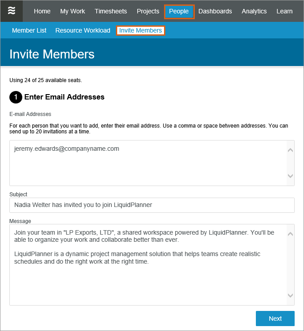Open the Timesheets section
The height and width of the screenshot is (331, 304).
[111, 11]
